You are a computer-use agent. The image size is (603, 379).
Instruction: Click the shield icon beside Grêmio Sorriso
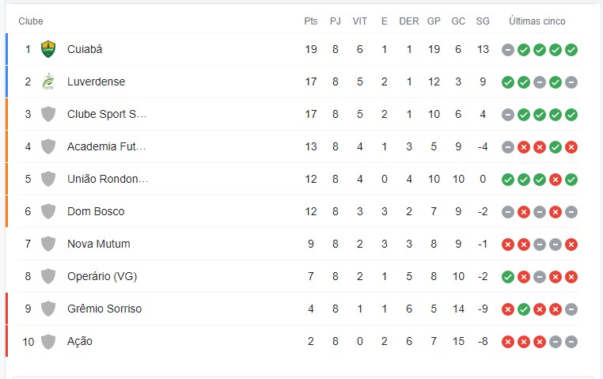[x=48, y=309]
